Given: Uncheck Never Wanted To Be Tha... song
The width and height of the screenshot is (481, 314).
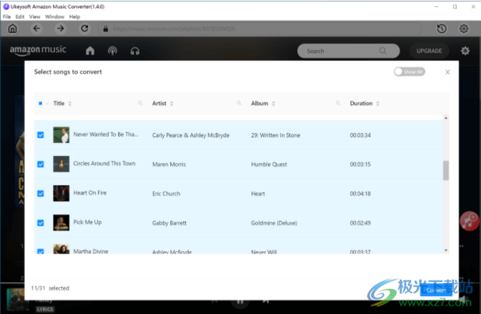Looking at the screenshot, I should 41,135.
